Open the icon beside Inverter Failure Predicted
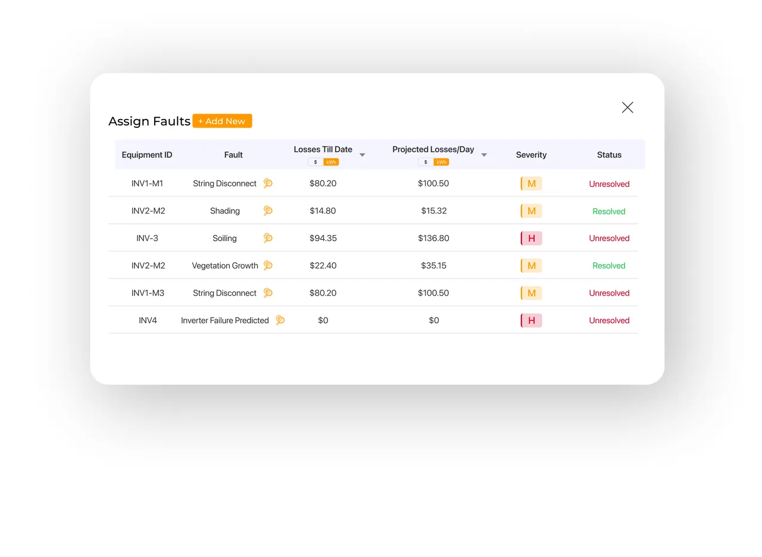The image size is (762, 557). point(280,320)
